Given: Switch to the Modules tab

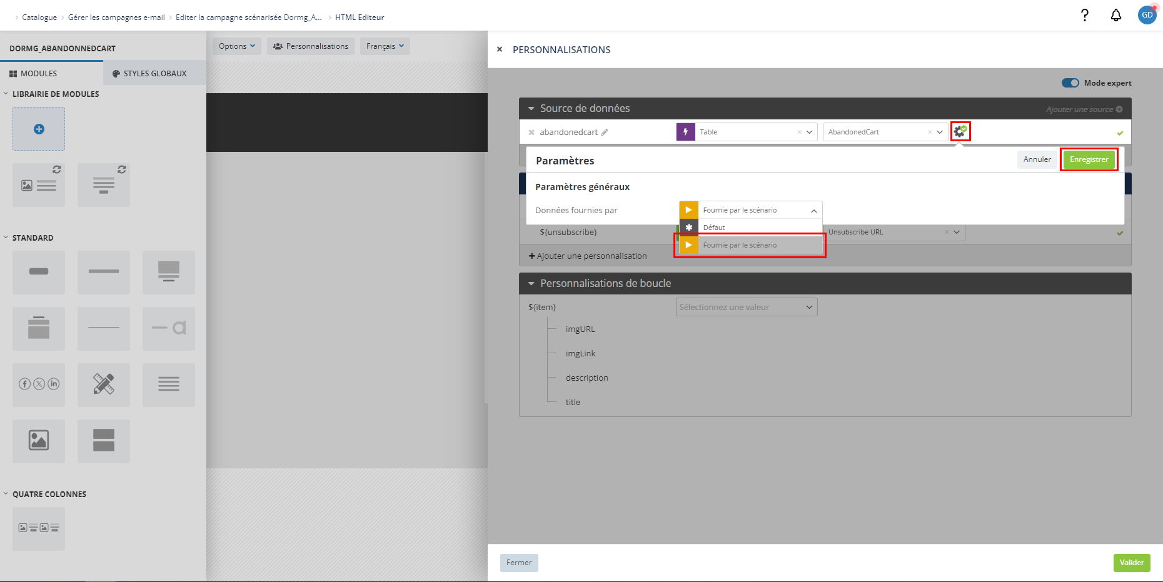Looking at the screenshot, I should pos(51,73).
